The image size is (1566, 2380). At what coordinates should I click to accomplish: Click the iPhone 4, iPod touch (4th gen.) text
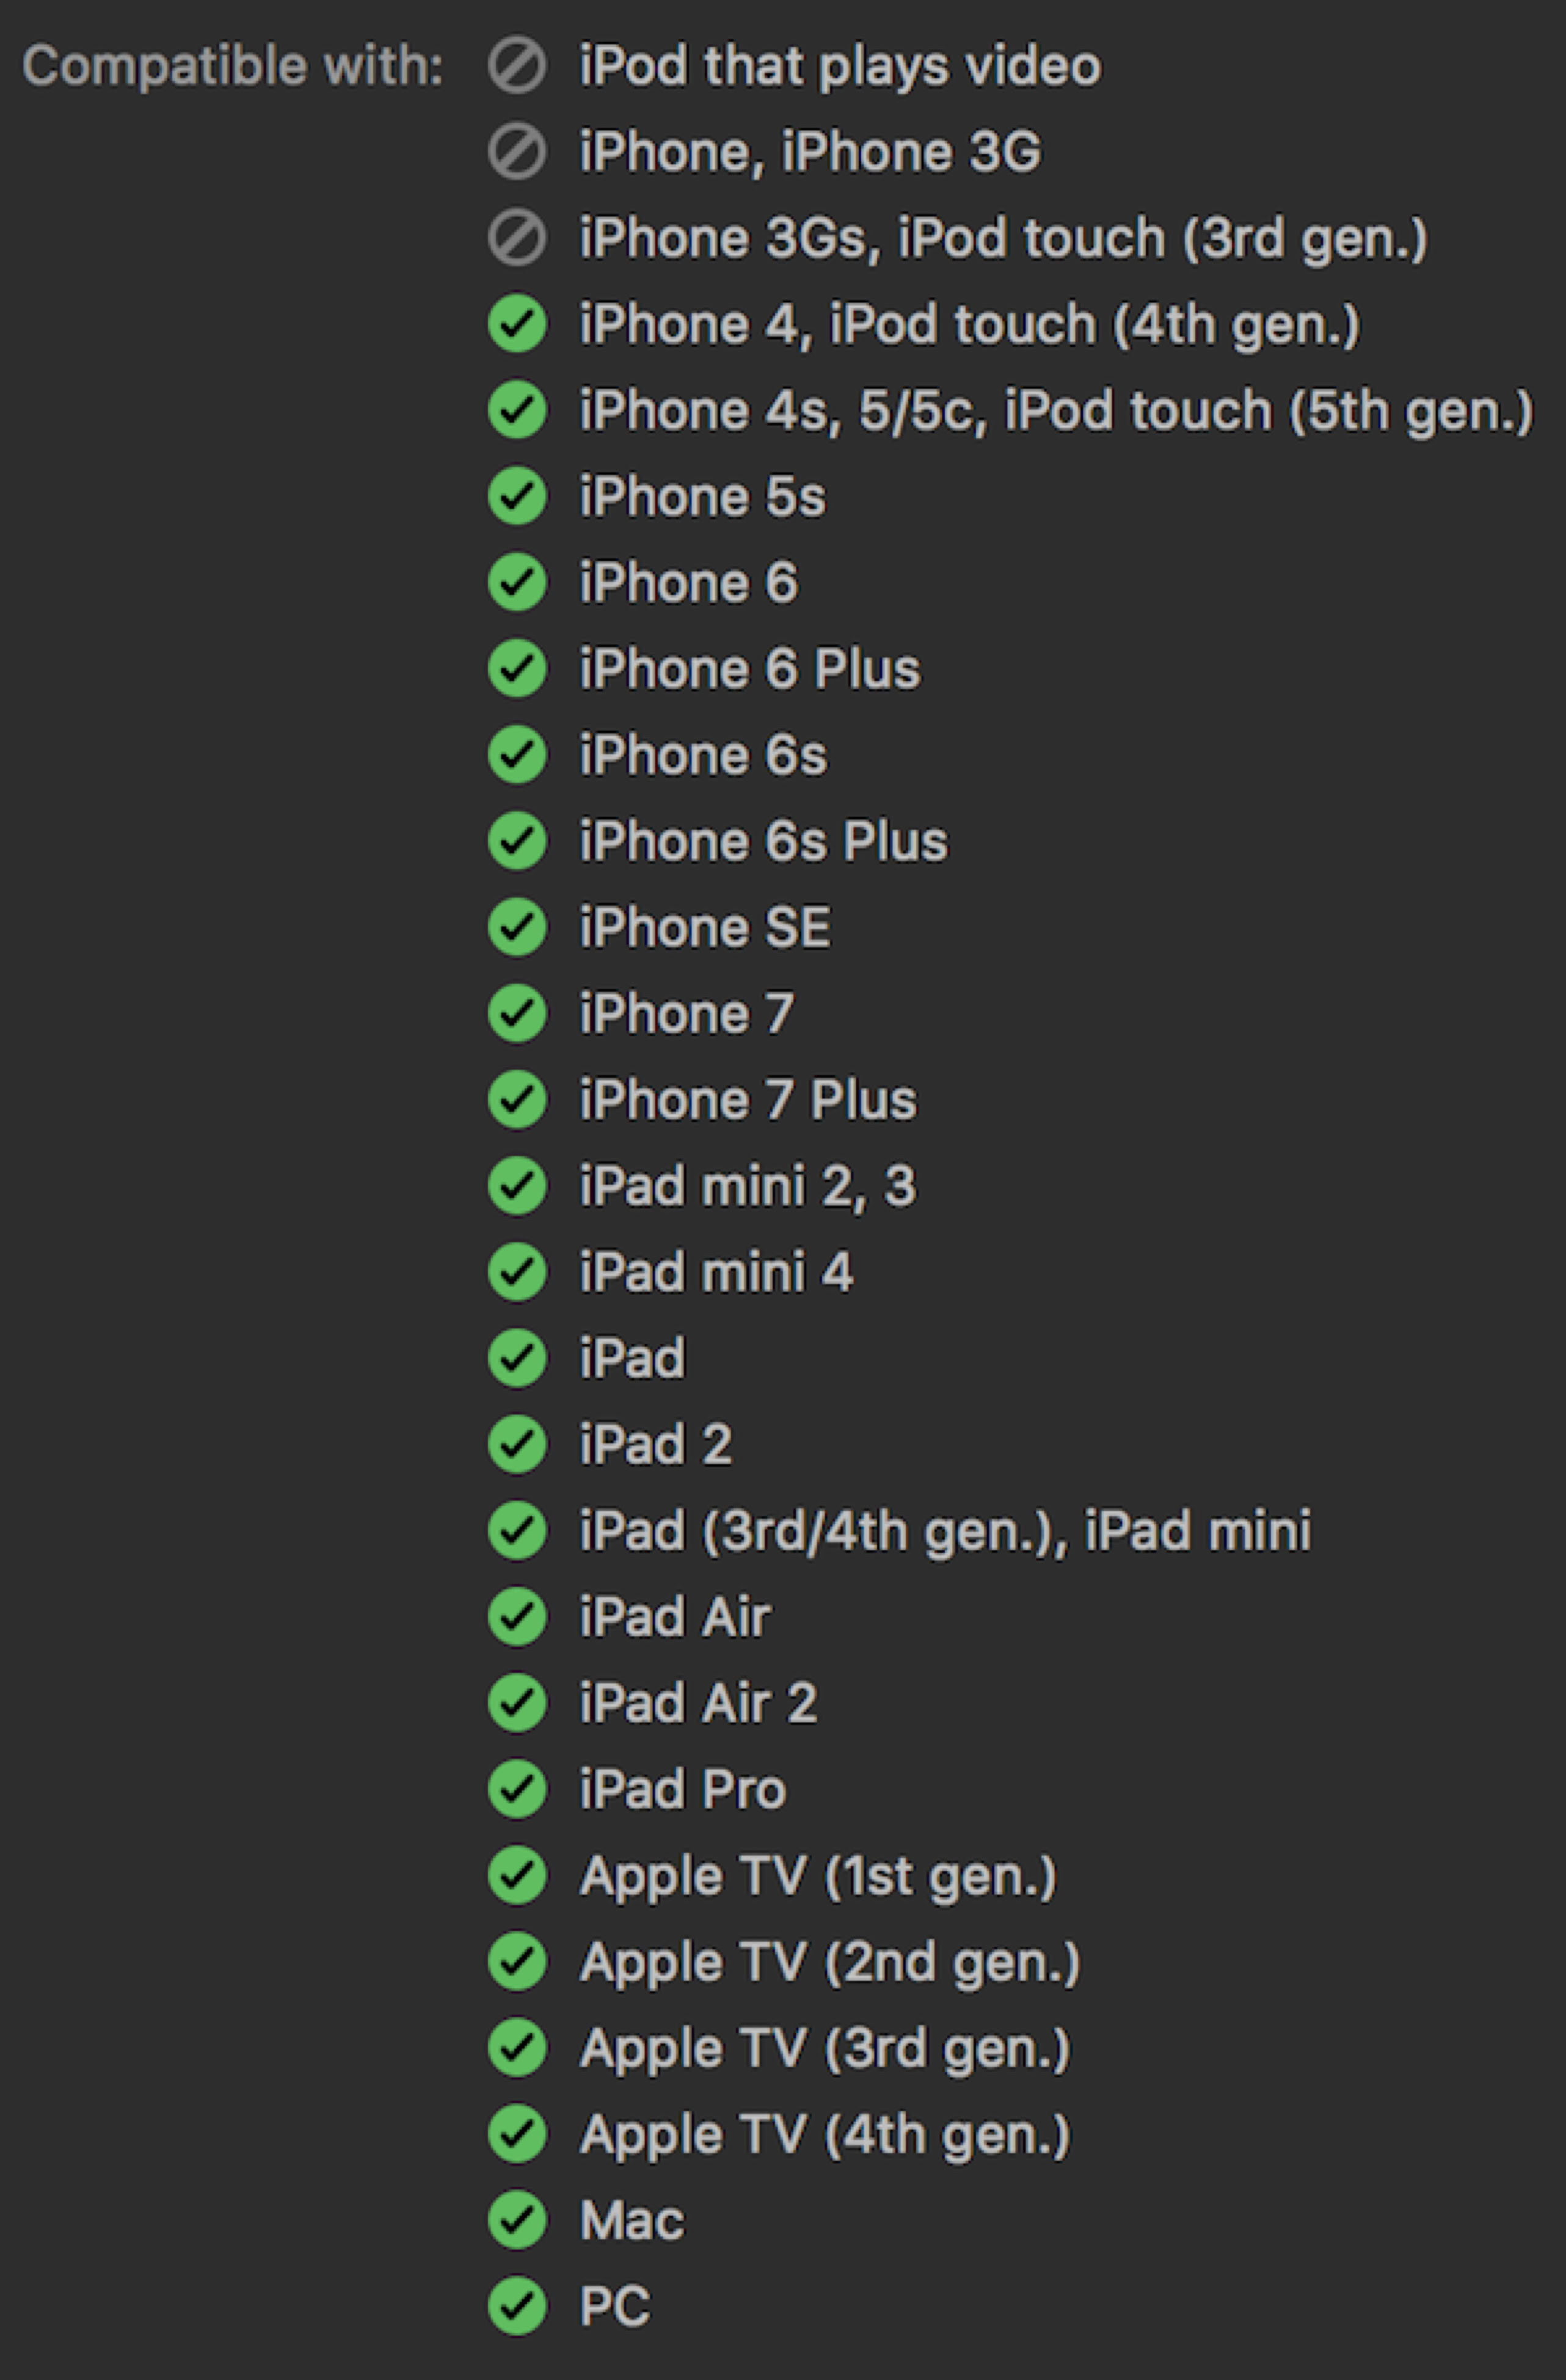pyautogui.click(x=969, y=324)
